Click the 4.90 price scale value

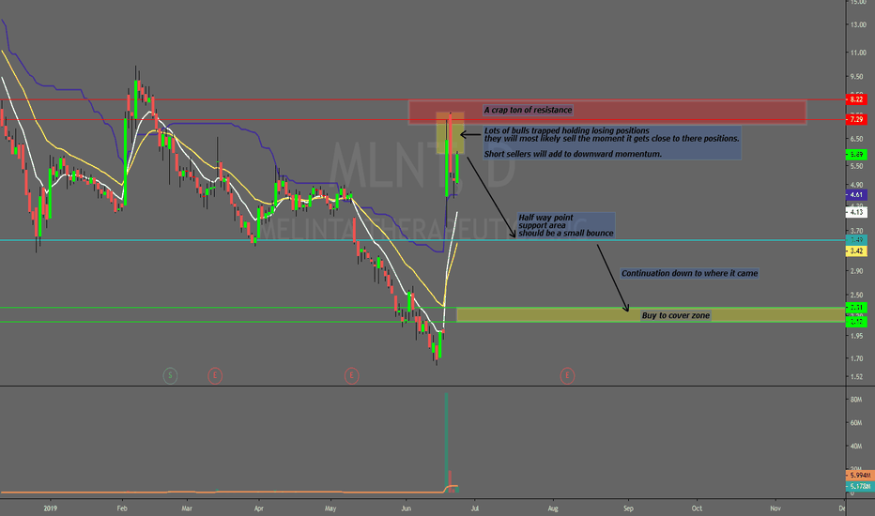coord(857,185)
